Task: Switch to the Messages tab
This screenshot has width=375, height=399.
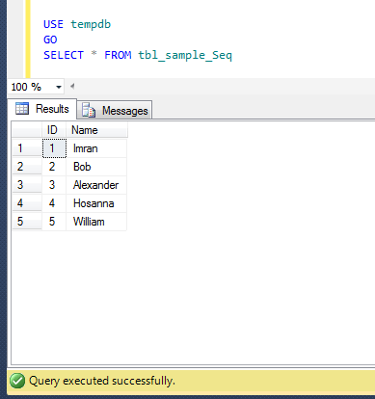Action: [x=115, y=111]
